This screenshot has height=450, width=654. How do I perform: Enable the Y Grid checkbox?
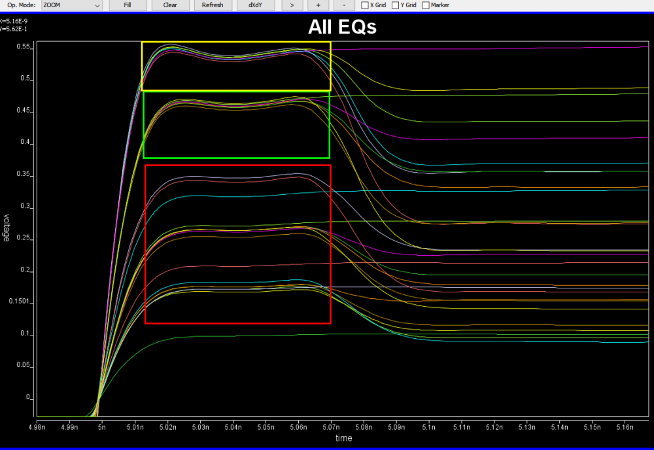396,5
